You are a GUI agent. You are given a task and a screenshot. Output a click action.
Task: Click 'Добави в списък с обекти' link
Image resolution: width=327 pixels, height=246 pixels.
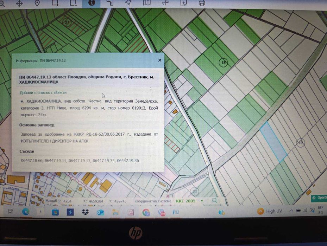[x=43, y=92]
